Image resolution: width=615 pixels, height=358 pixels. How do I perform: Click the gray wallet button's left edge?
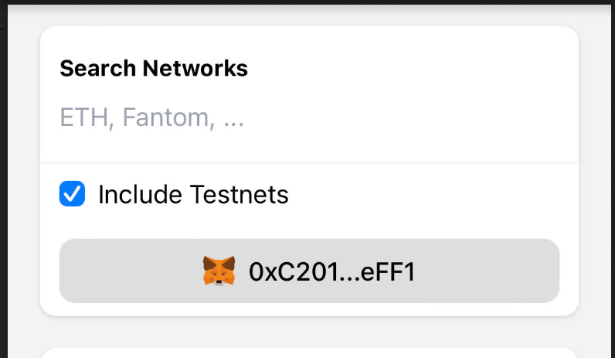pos(69,271)
